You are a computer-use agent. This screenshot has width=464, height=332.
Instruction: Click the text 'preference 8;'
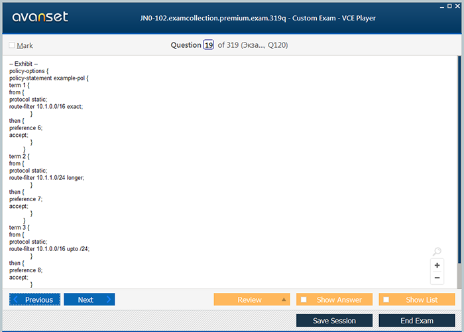[26, 270]
